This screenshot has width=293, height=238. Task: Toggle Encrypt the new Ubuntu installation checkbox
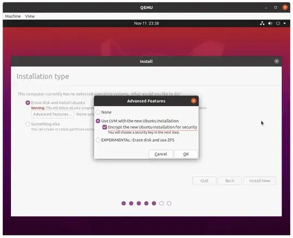[105, 127]
